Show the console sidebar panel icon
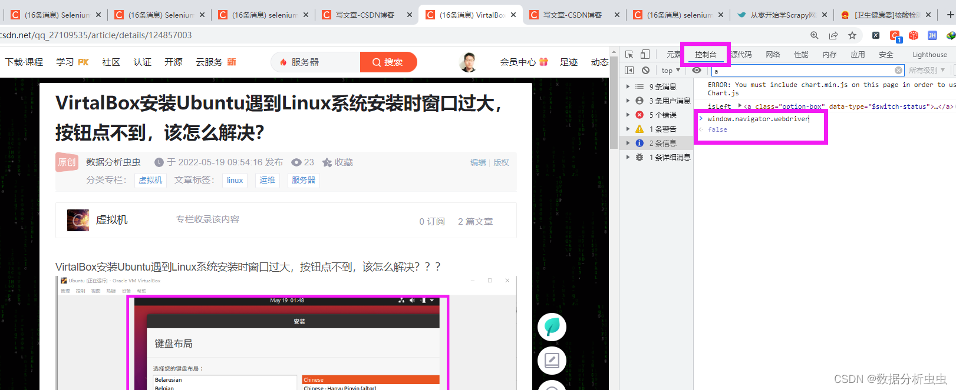Viewport: 956px width, 390px height. click(629, 71)
